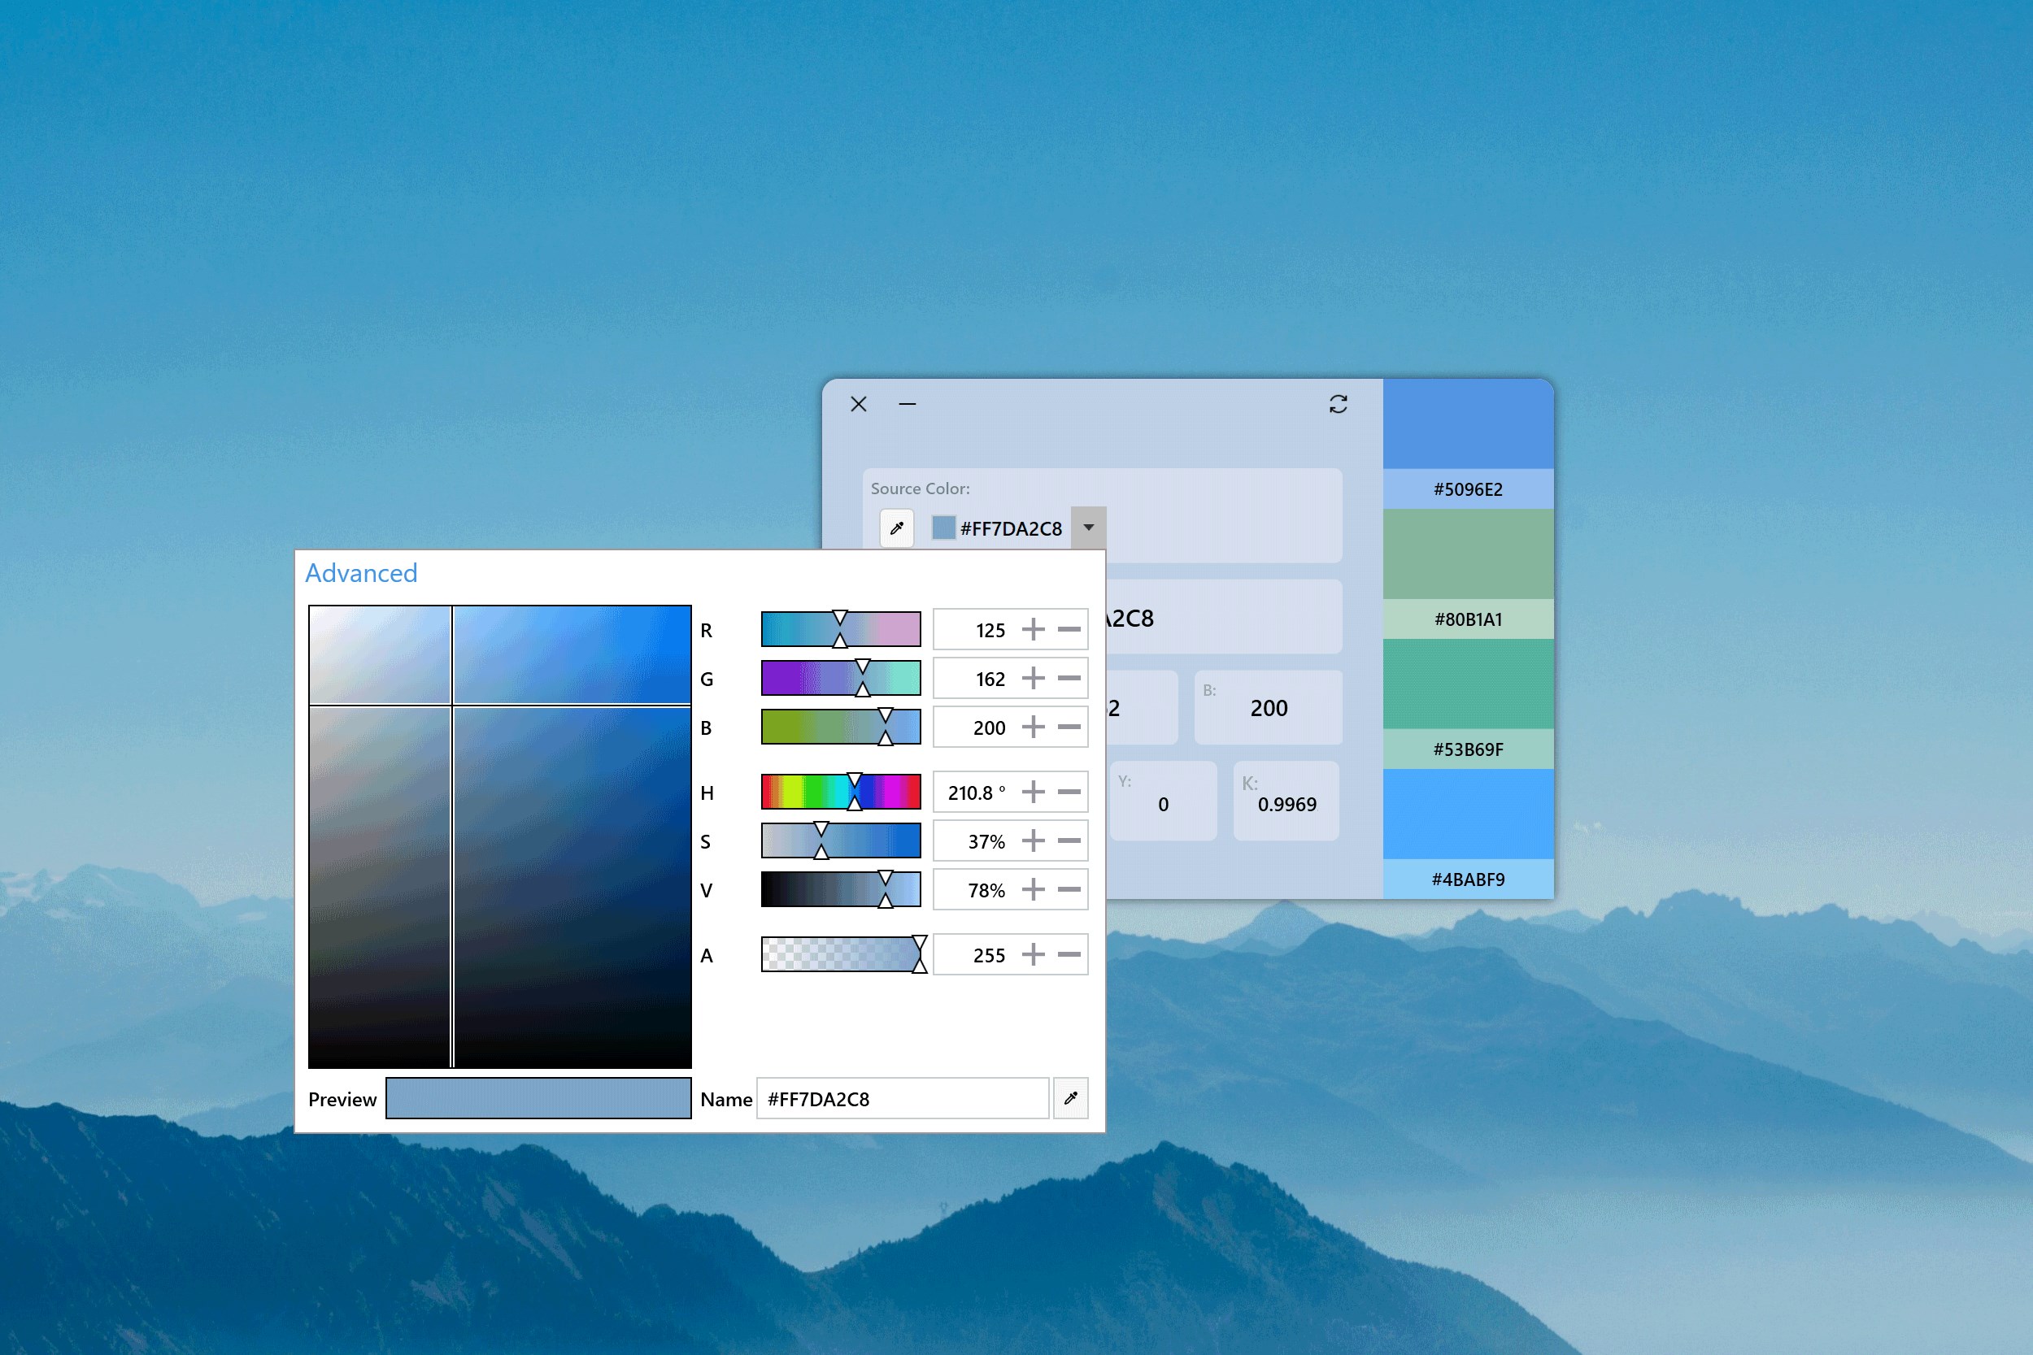Click the Alpha transparency slider
Viewport: 2033px width, 1355px height.
click(x=840, y=955)
